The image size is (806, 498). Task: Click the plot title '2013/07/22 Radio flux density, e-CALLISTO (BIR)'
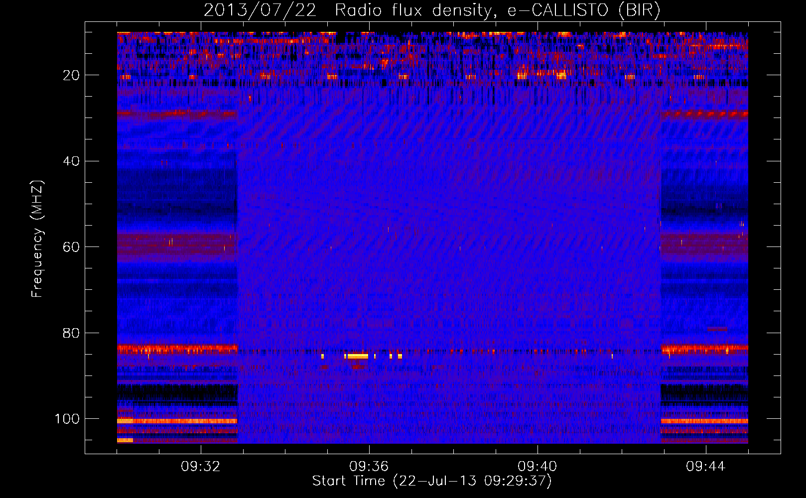click(x=432, y=10)
